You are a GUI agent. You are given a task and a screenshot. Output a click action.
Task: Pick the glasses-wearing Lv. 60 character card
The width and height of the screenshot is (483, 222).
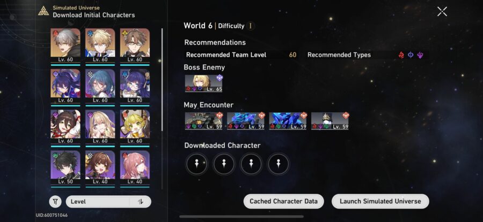(135, 45)
